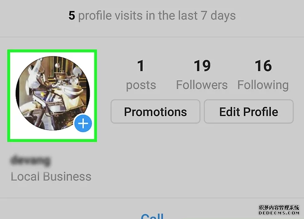
Task: Click the Chinese watermark text above DEDECMS.COM
Action: point(279,208)
